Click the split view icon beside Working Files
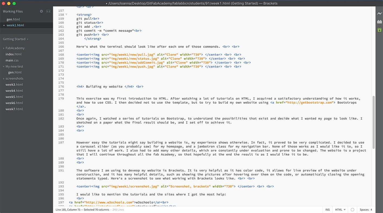This screenshot has height=213, width=383. [48, 11]
